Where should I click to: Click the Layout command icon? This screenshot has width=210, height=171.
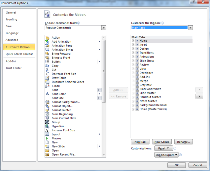coord(47,134)
